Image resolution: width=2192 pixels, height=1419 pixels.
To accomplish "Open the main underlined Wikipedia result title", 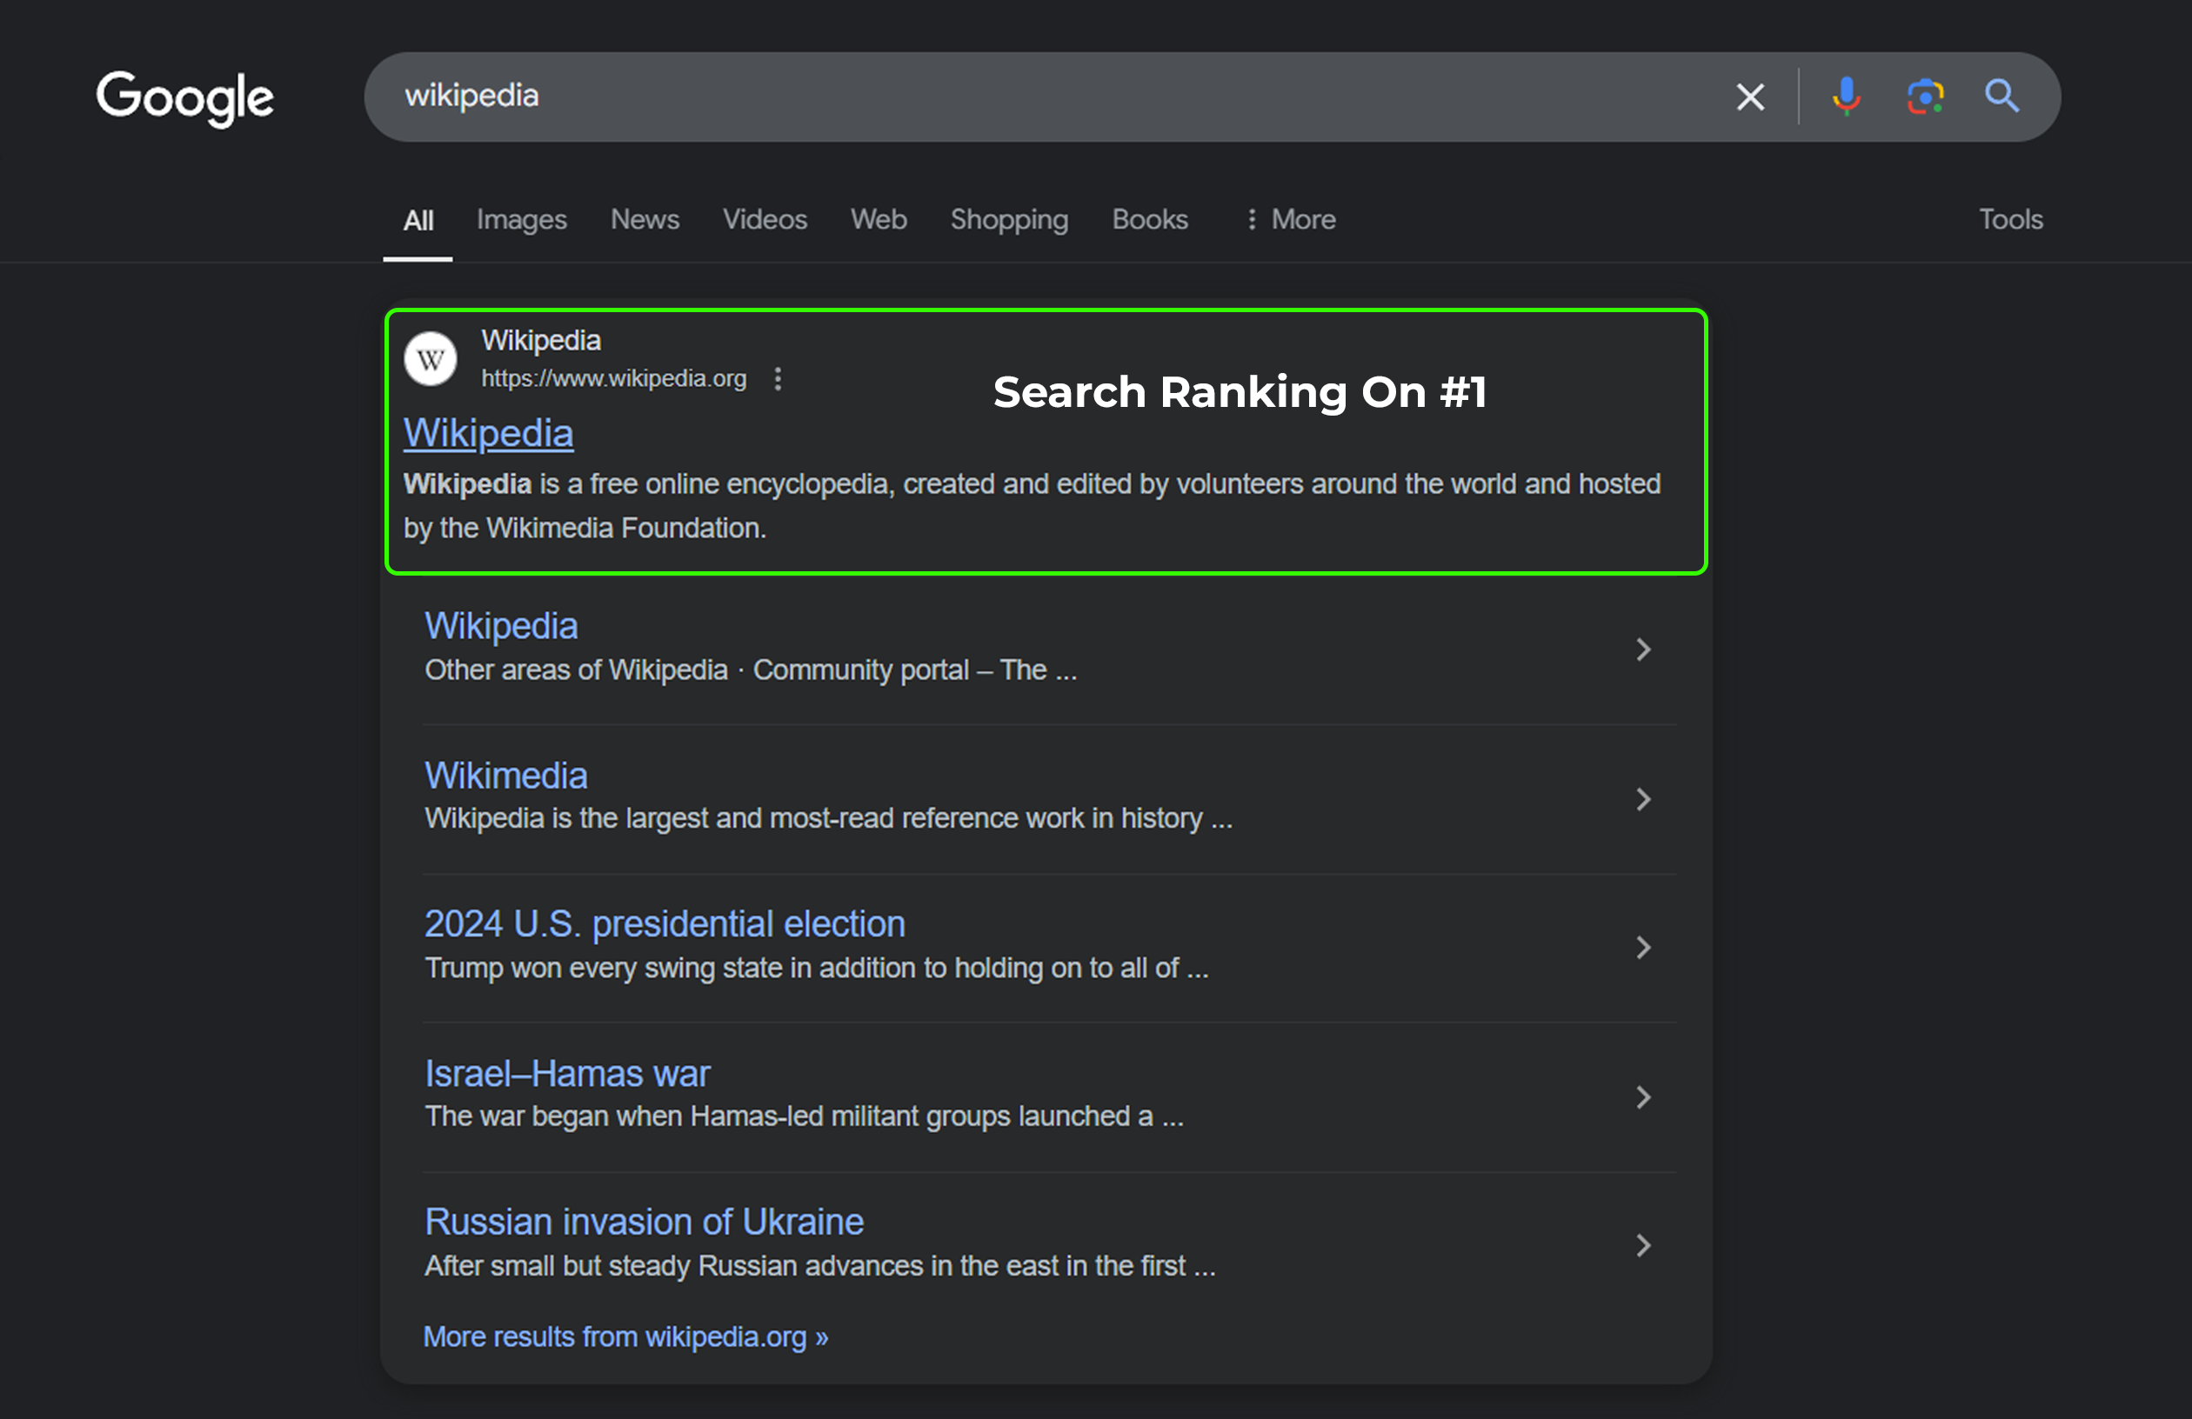I will [488, 434].
